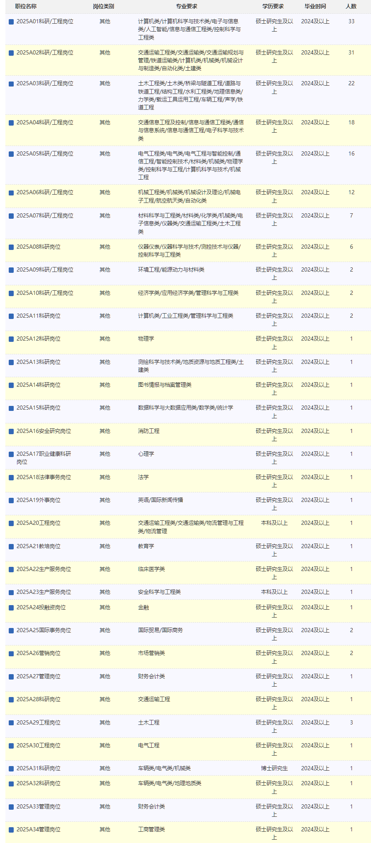The height and width of the screenshot is (843, 371).
Task: Click the 人数 column header
Action: (x=351, y=6)
